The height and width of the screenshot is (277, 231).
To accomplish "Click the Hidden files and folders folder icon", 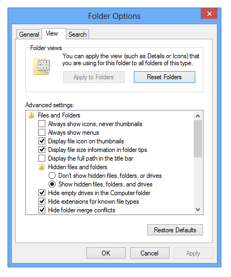I will [42, 167].
